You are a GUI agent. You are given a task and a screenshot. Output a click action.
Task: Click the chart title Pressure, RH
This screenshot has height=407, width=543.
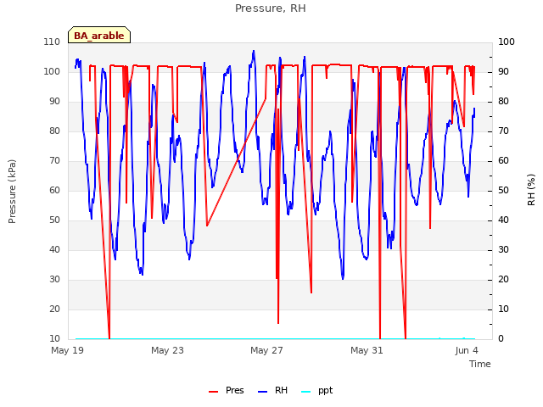tap(271, 8)
